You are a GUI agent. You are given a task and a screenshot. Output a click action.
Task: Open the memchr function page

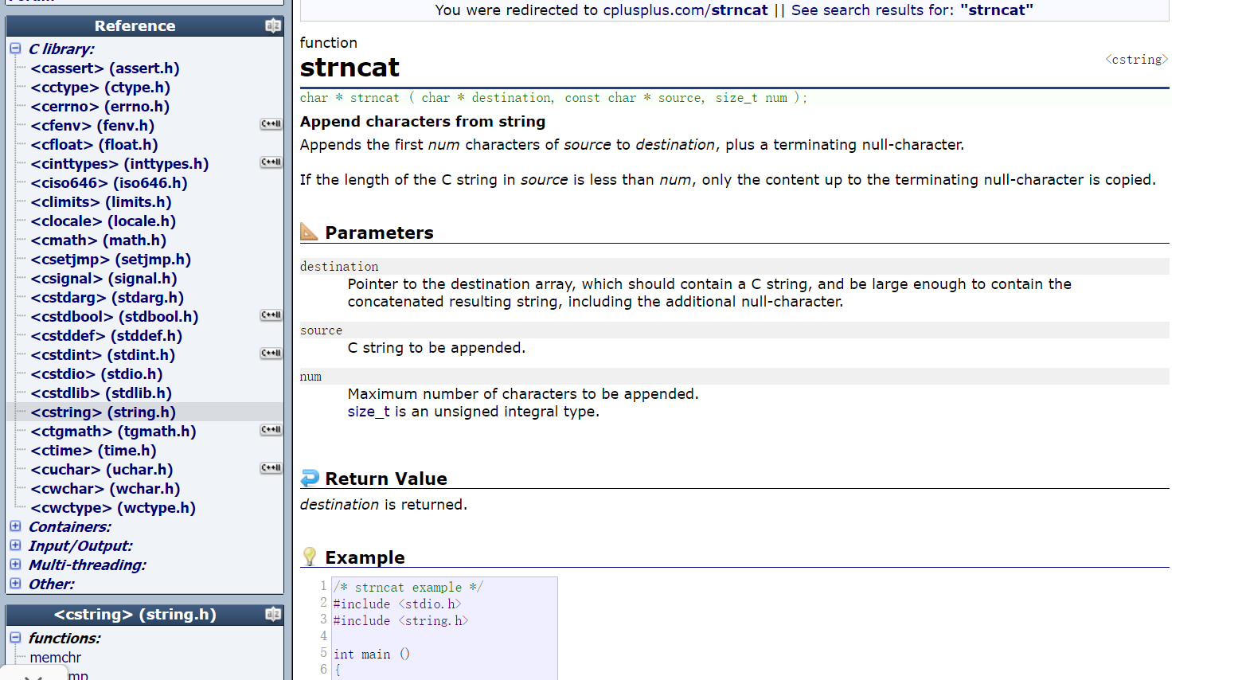[56, 658]
